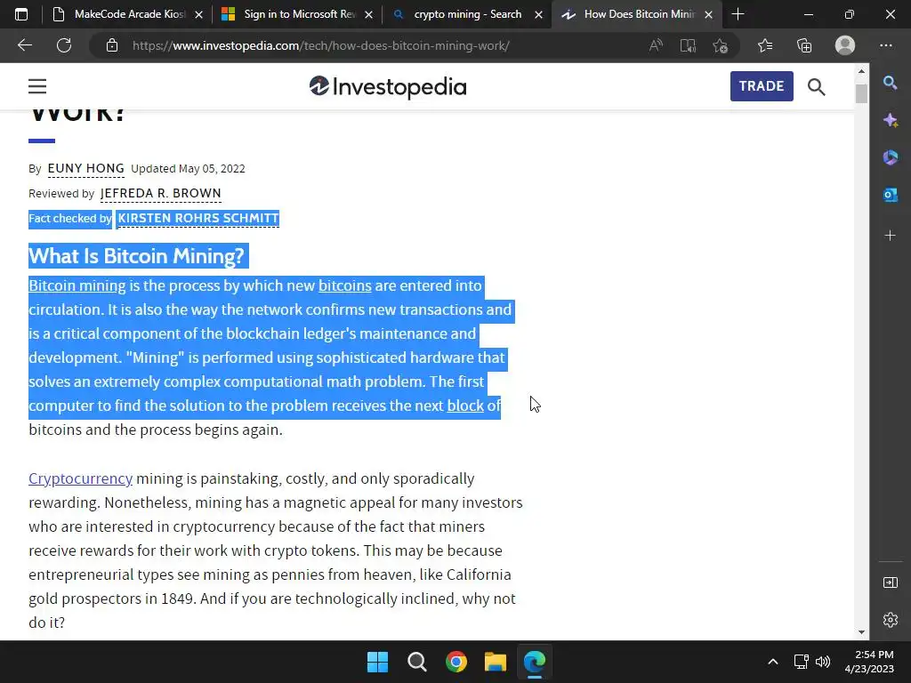911x683 pixels.
Task: Open sidebar settings gear
Action: click(x=890, y=620)
